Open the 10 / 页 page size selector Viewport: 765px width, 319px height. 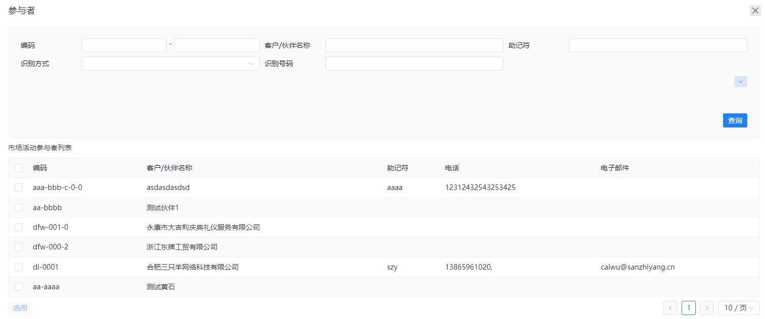tap(738, 308)
